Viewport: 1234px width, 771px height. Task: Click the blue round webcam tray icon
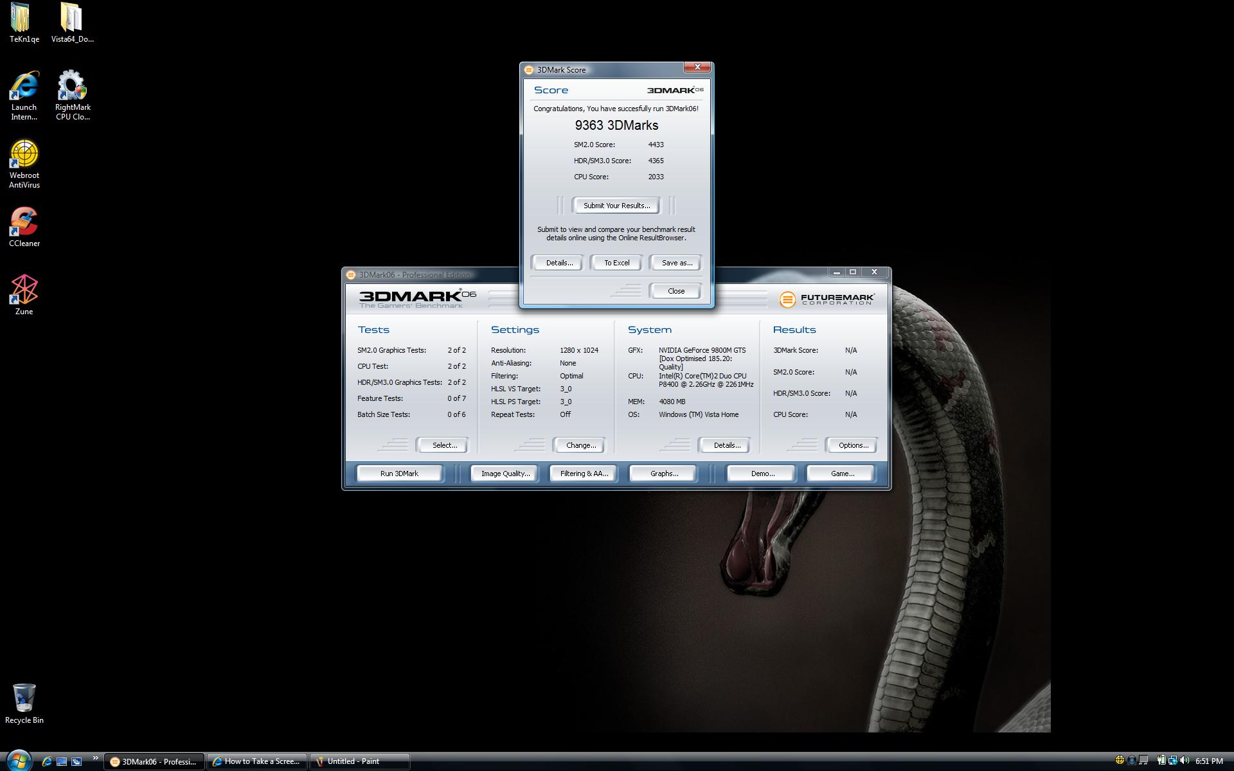(1132, 761)
